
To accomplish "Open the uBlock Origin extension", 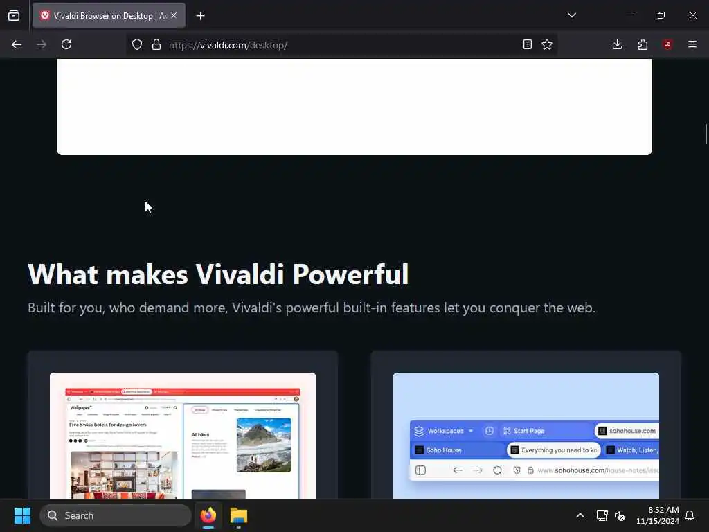I will pyautogui.click(x=667, y=44).
